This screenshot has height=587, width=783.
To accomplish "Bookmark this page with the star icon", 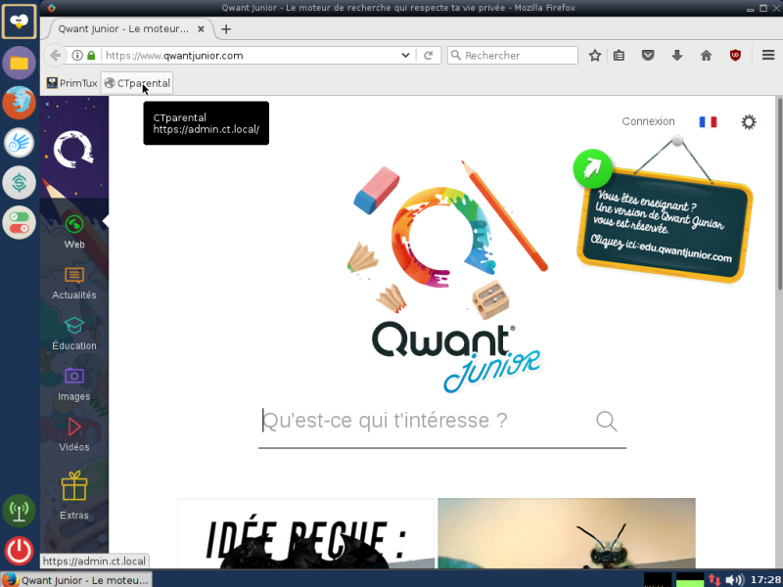I will 594,56.
